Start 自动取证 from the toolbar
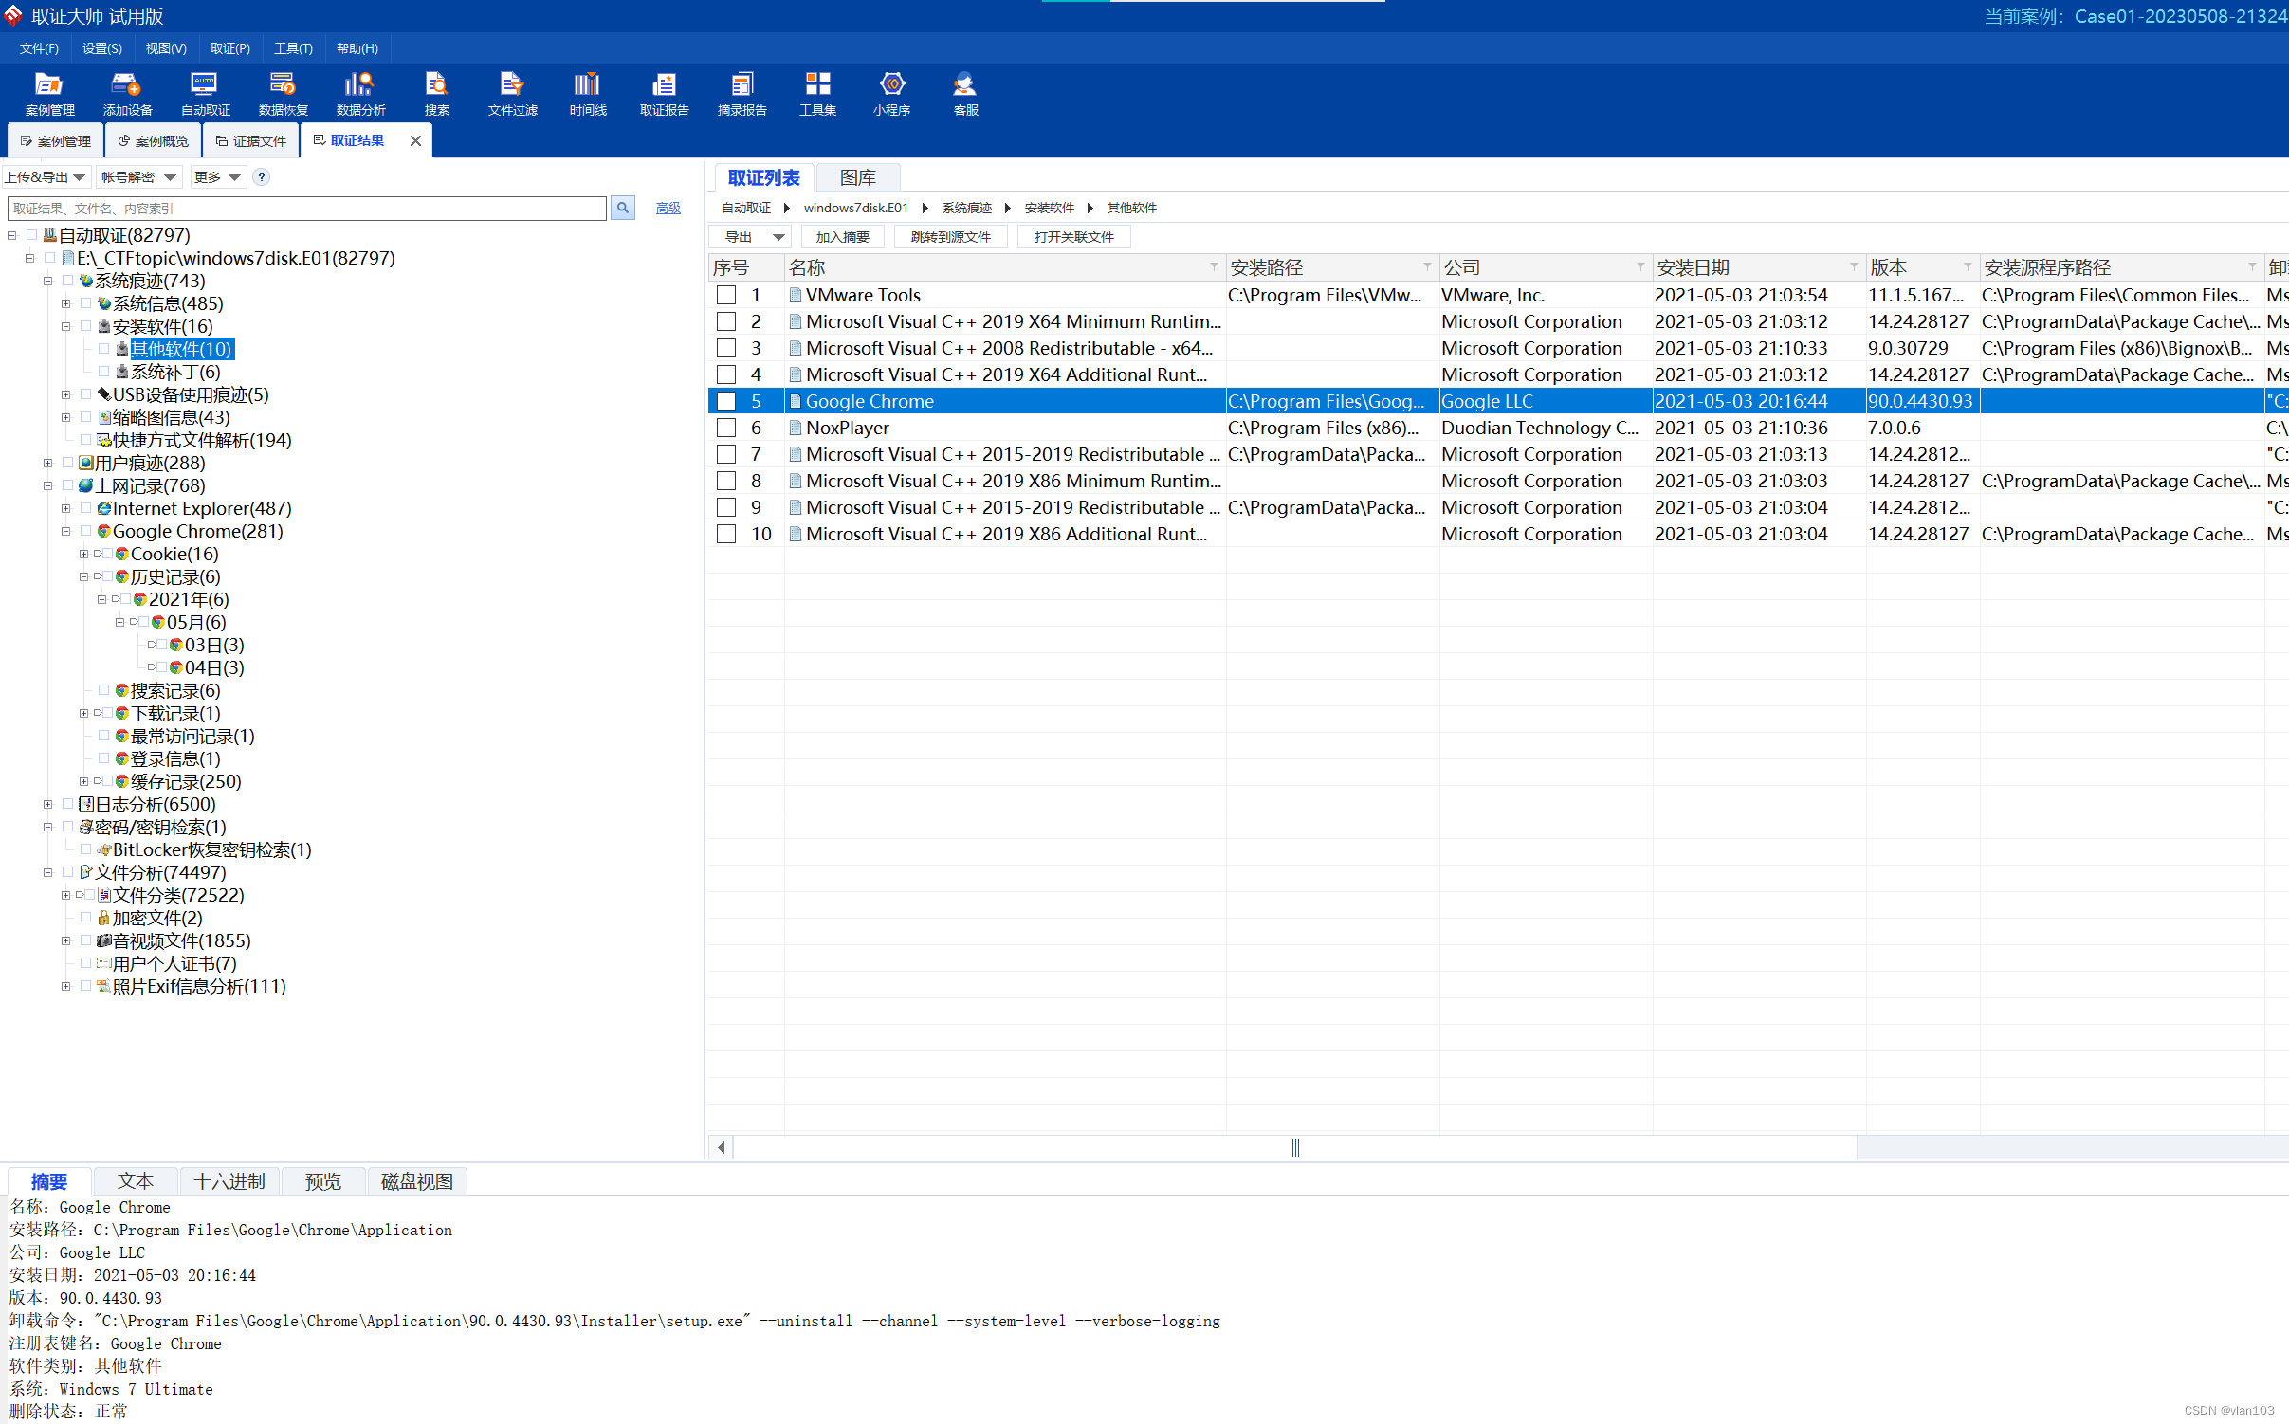The width and height of the screenshot is (2289, 1424). tap(205, 94)
